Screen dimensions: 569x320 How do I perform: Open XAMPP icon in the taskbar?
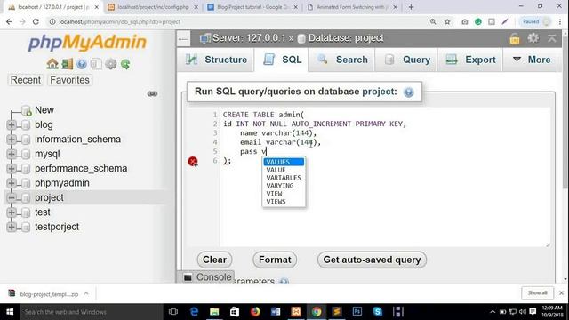click(296, 312)
